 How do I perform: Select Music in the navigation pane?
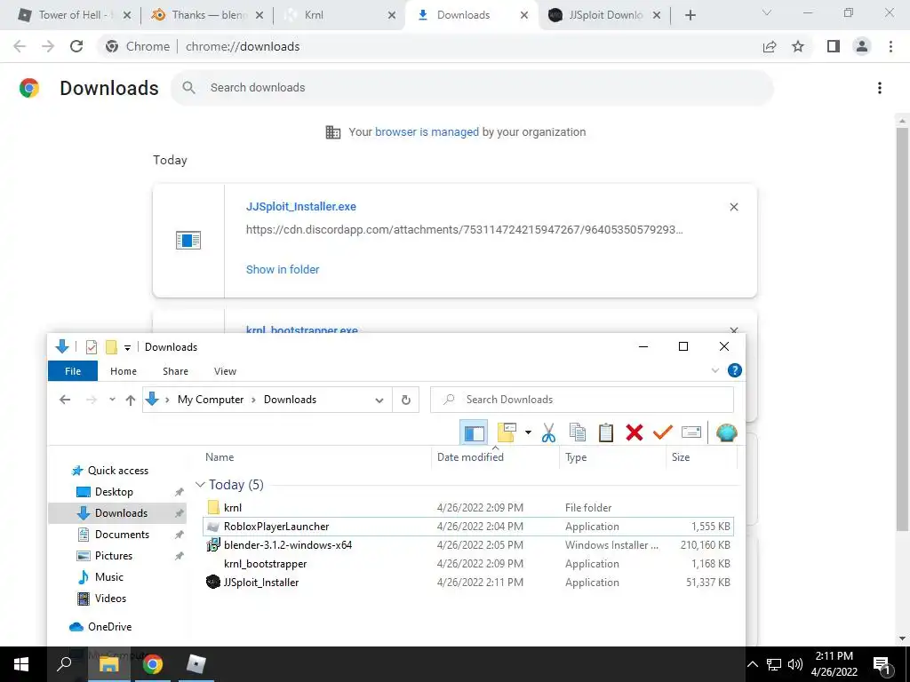click(x=109, y=577)
